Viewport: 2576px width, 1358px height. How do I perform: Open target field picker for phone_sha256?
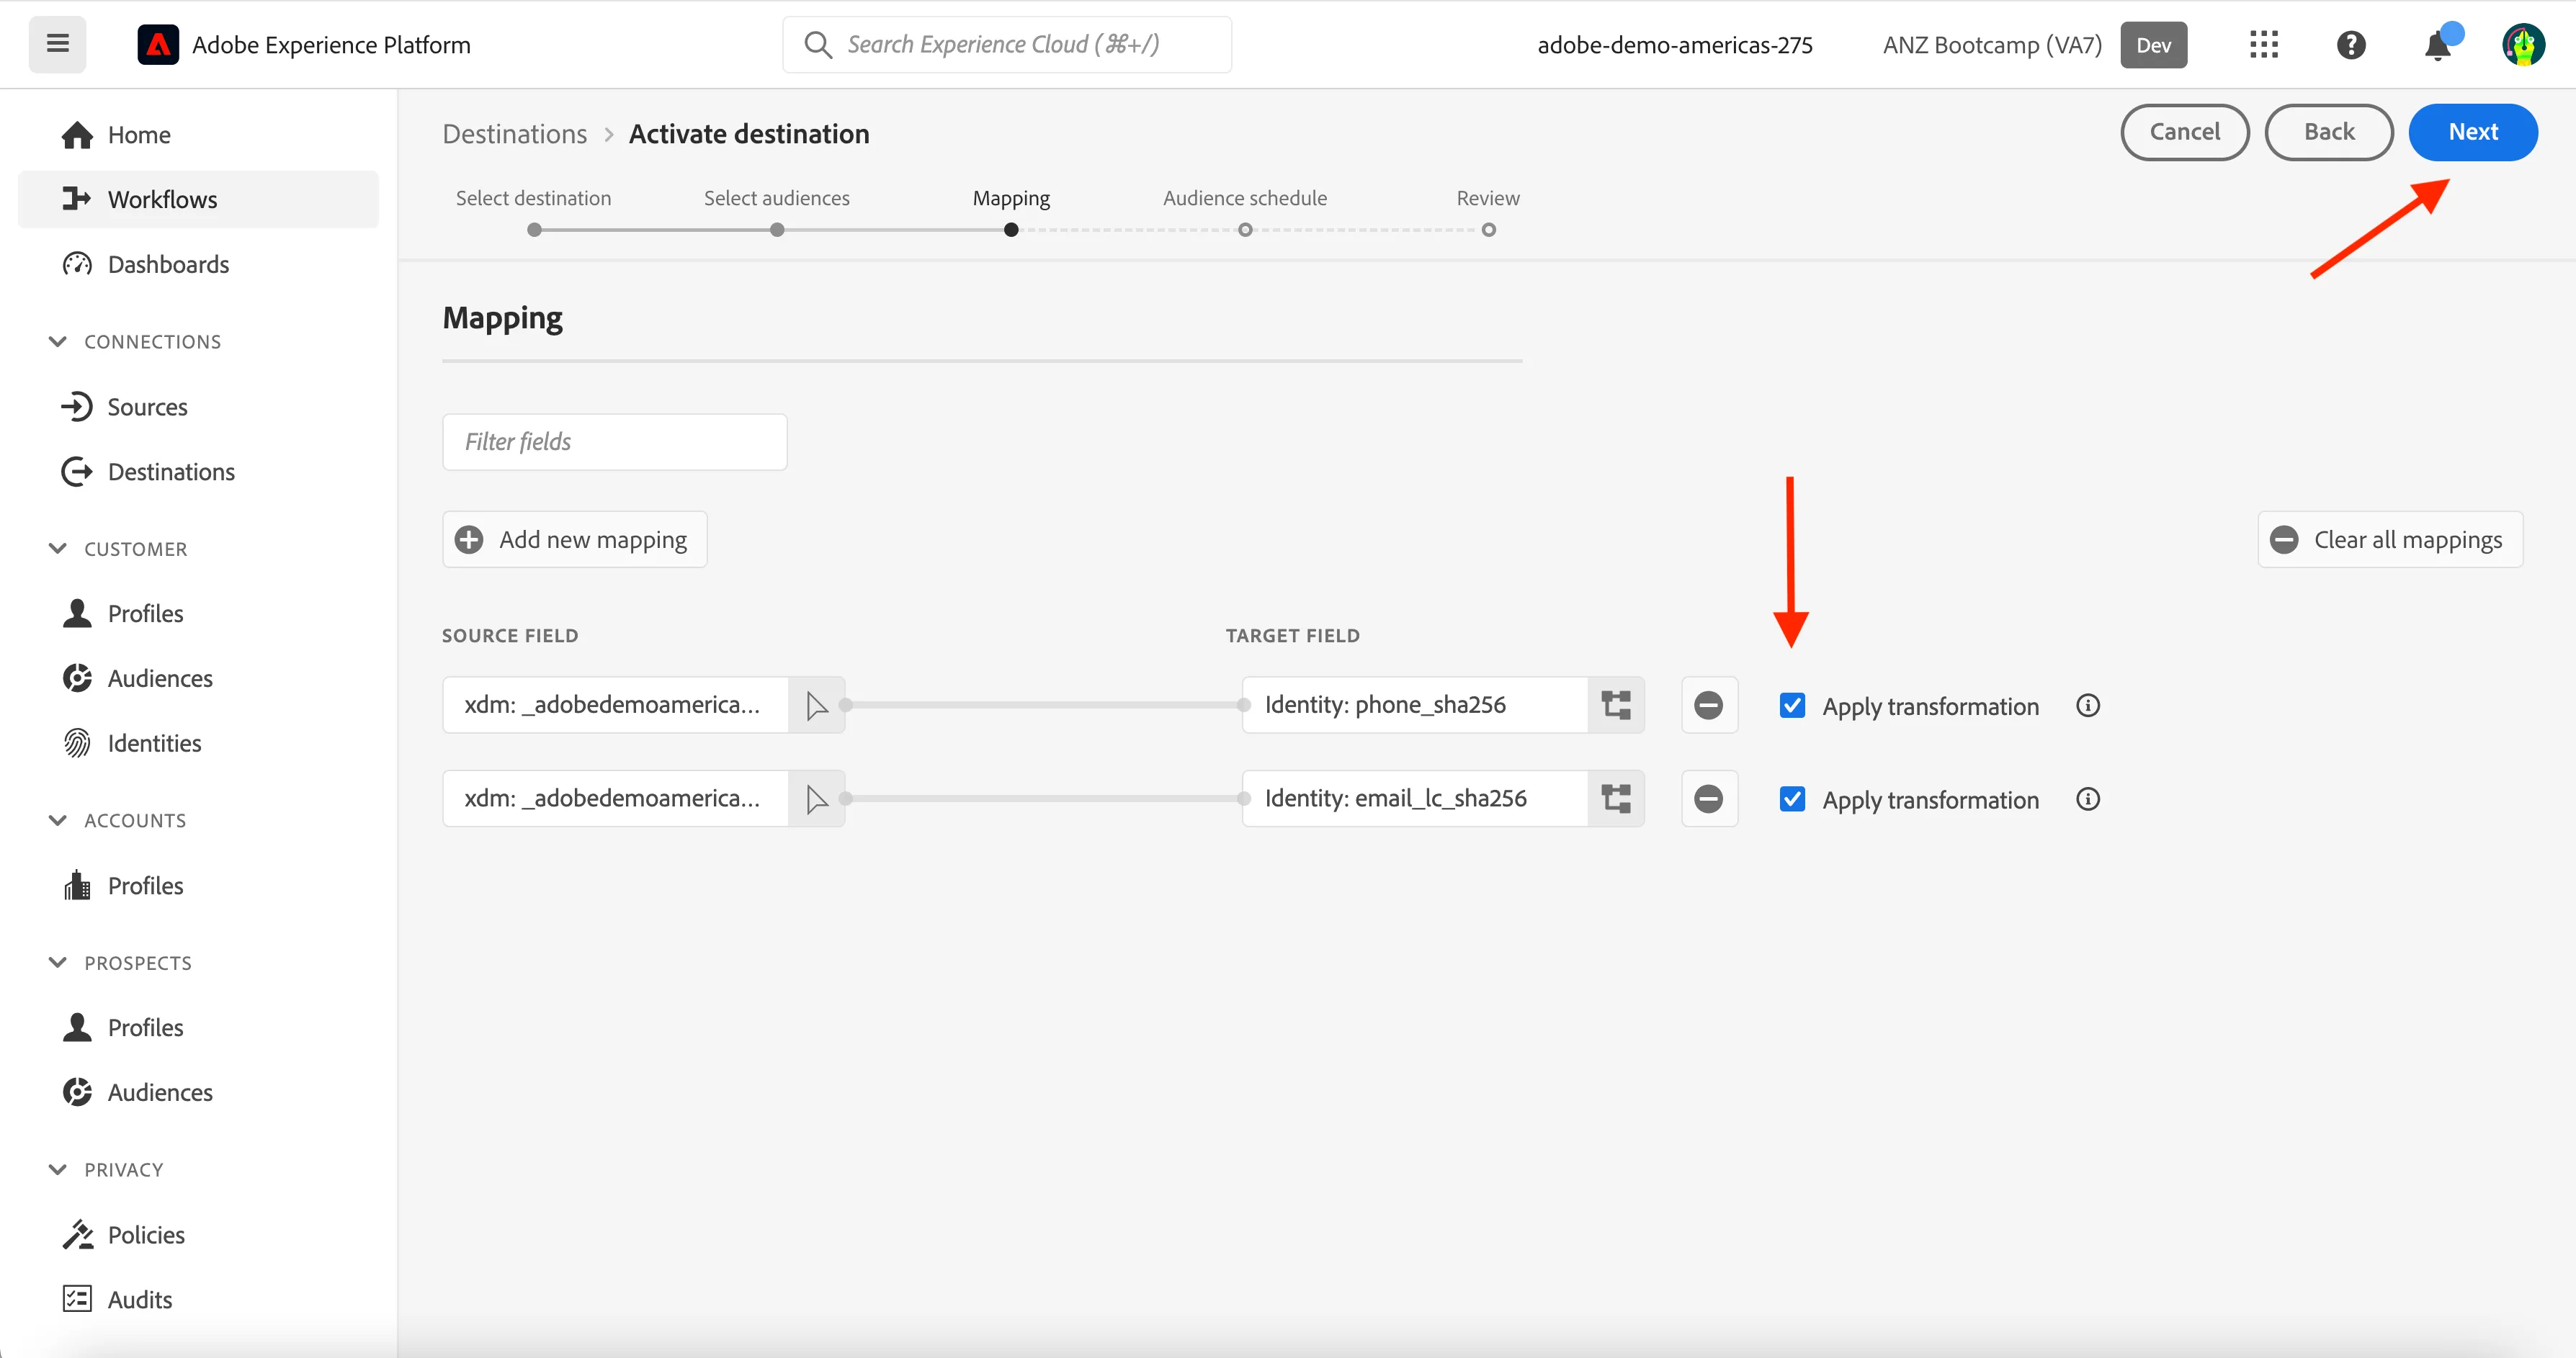1616,706
